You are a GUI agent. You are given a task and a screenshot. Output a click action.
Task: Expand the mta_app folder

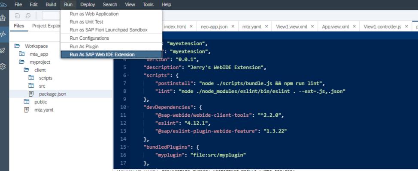(21, 54)
